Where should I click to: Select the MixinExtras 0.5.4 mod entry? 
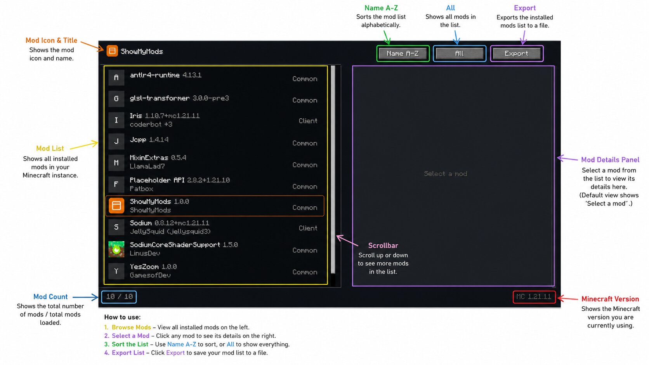215,163
